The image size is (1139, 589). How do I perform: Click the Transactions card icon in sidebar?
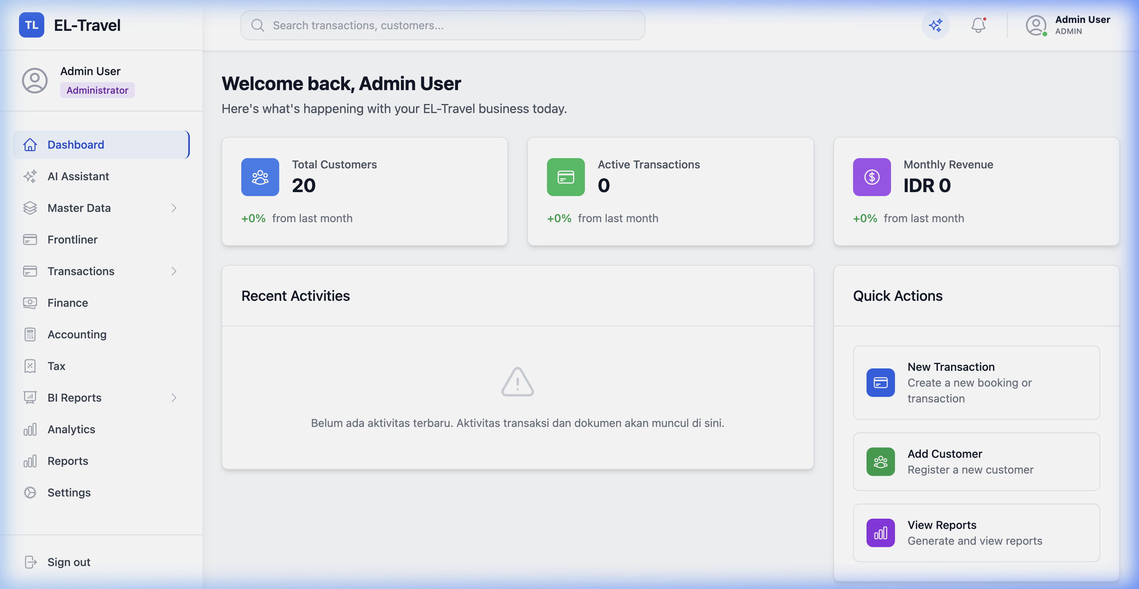click(30, 271)
